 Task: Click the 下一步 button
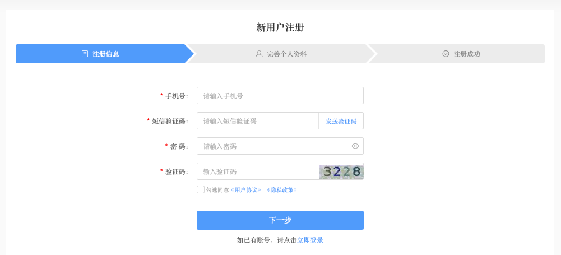[280, 220]
